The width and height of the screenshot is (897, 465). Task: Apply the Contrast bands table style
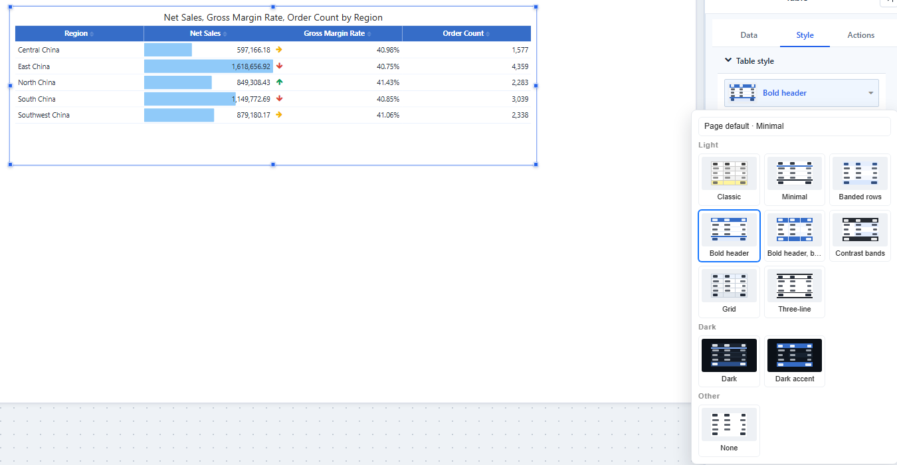[860, 236]
